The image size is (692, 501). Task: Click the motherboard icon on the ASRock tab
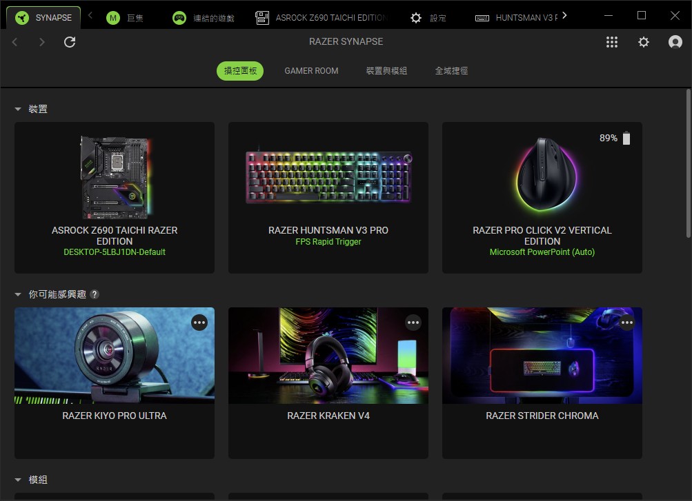262,18
